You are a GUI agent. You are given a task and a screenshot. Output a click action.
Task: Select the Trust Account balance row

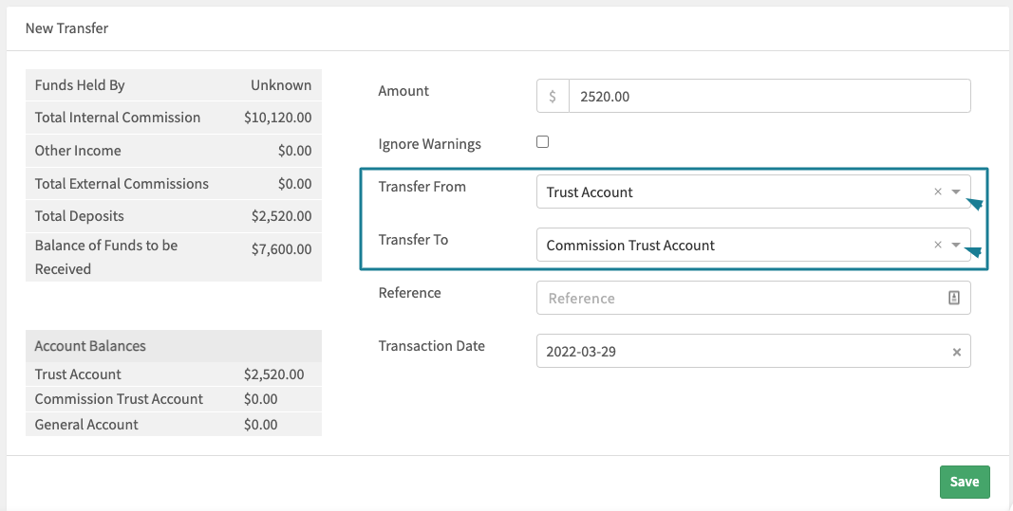coord(174,374)
